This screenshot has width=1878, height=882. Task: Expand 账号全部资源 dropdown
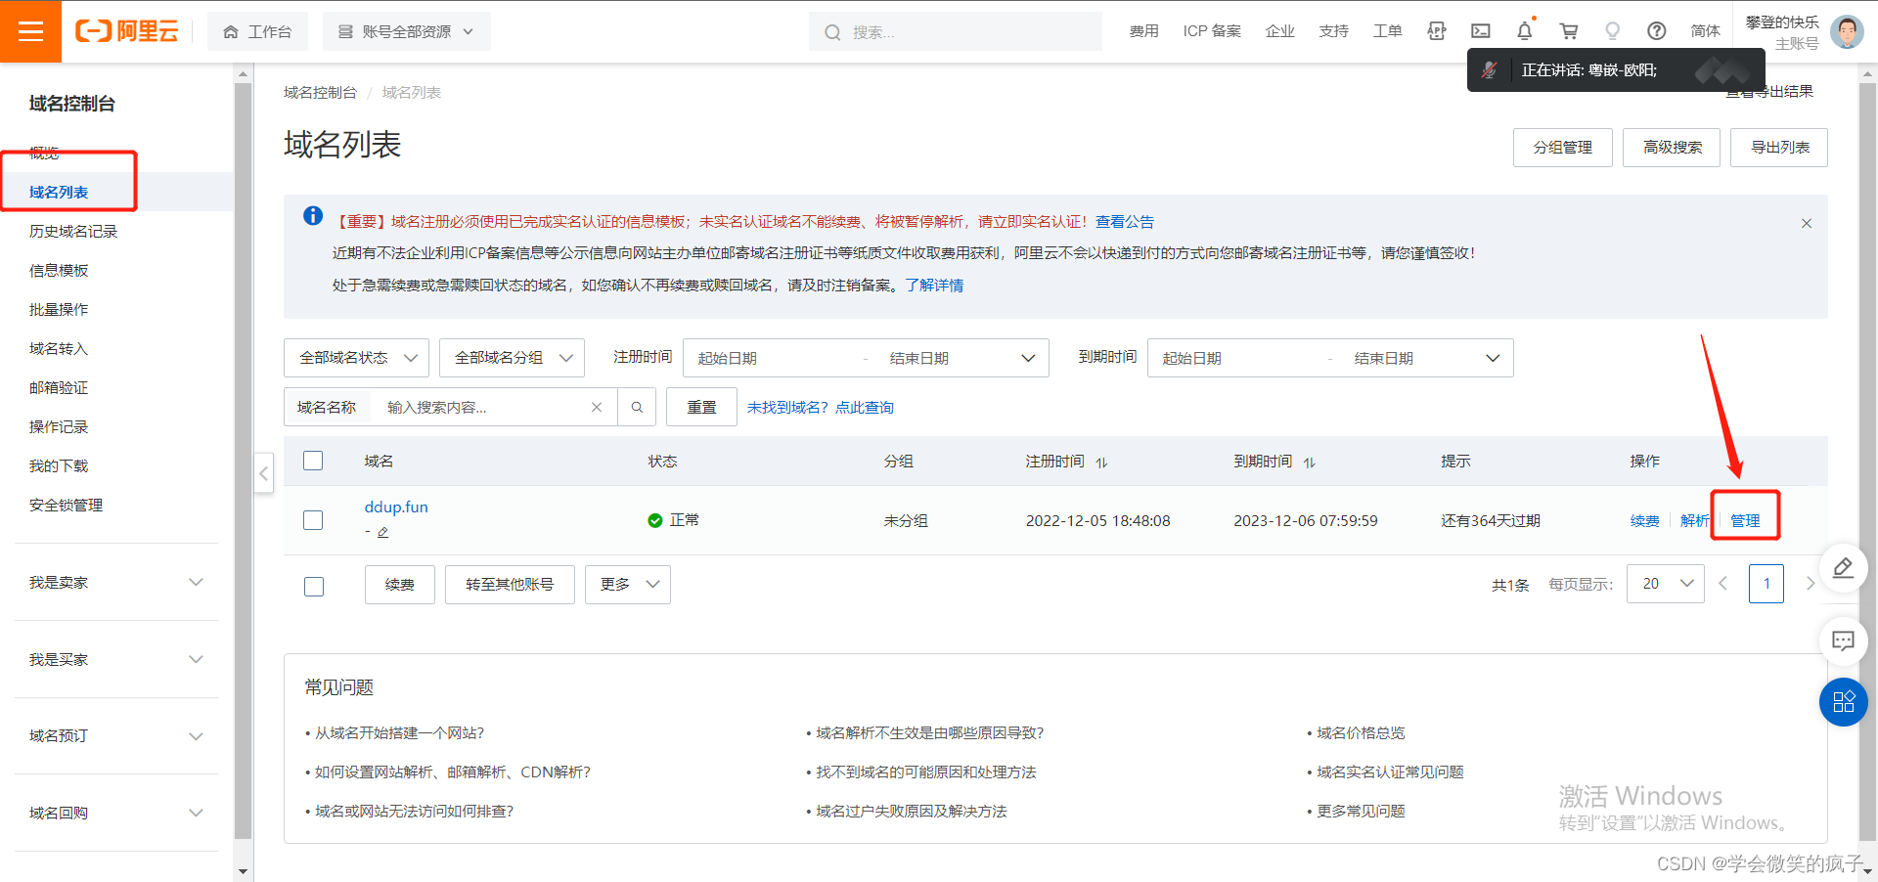(406, 31)
